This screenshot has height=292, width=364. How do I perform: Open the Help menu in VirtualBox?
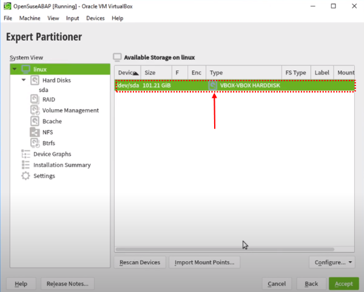118,18
